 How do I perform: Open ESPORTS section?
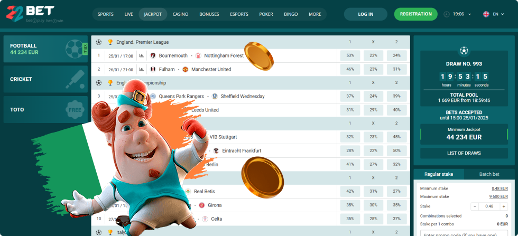tap(239, 14)
